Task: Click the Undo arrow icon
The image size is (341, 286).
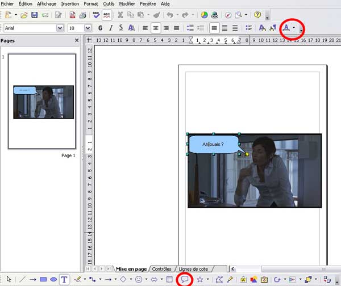Action: [170, 15]
